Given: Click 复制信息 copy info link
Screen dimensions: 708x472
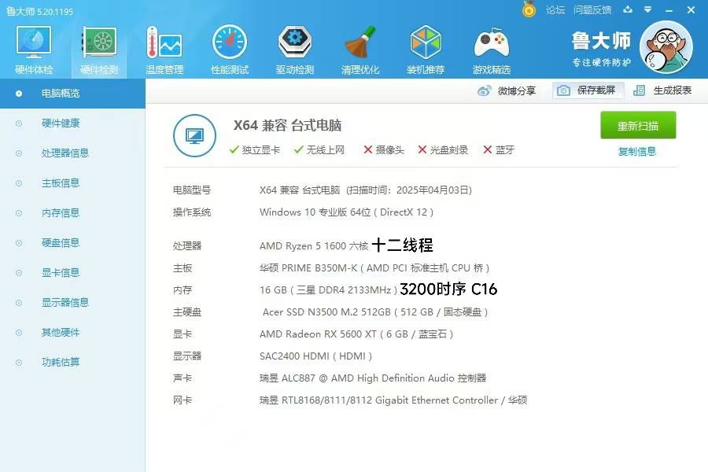Looking at the screenshot, I should pos(637,151).
